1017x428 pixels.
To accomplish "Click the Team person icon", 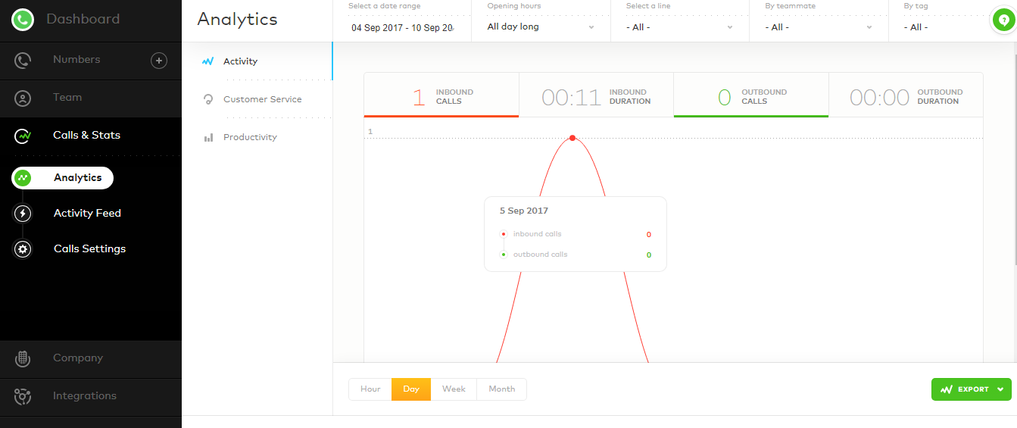I will coord(23,98).
